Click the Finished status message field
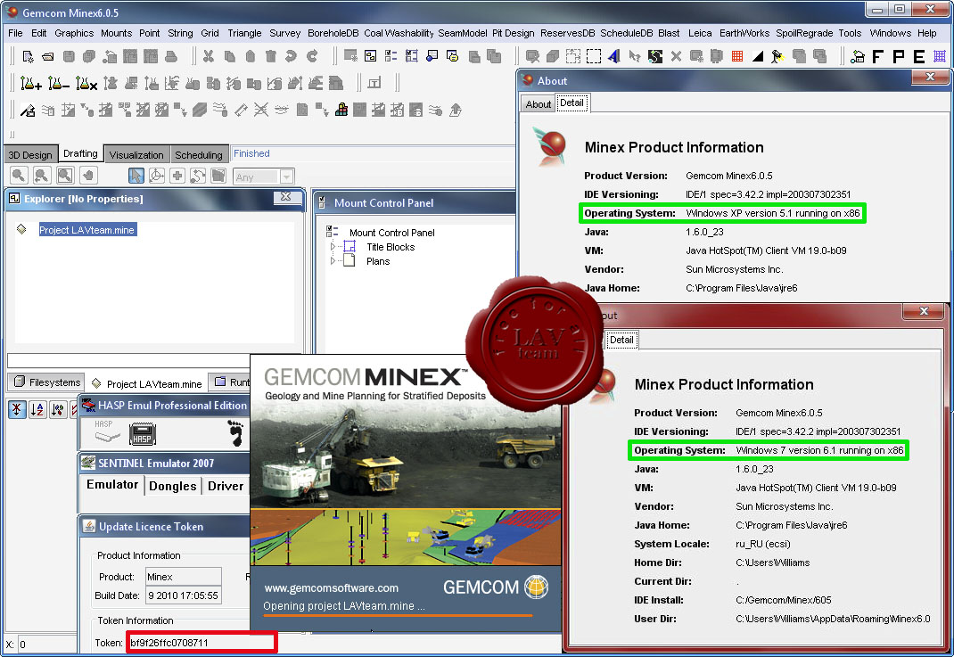The image size is (954, 657). [x=373, y=154]
